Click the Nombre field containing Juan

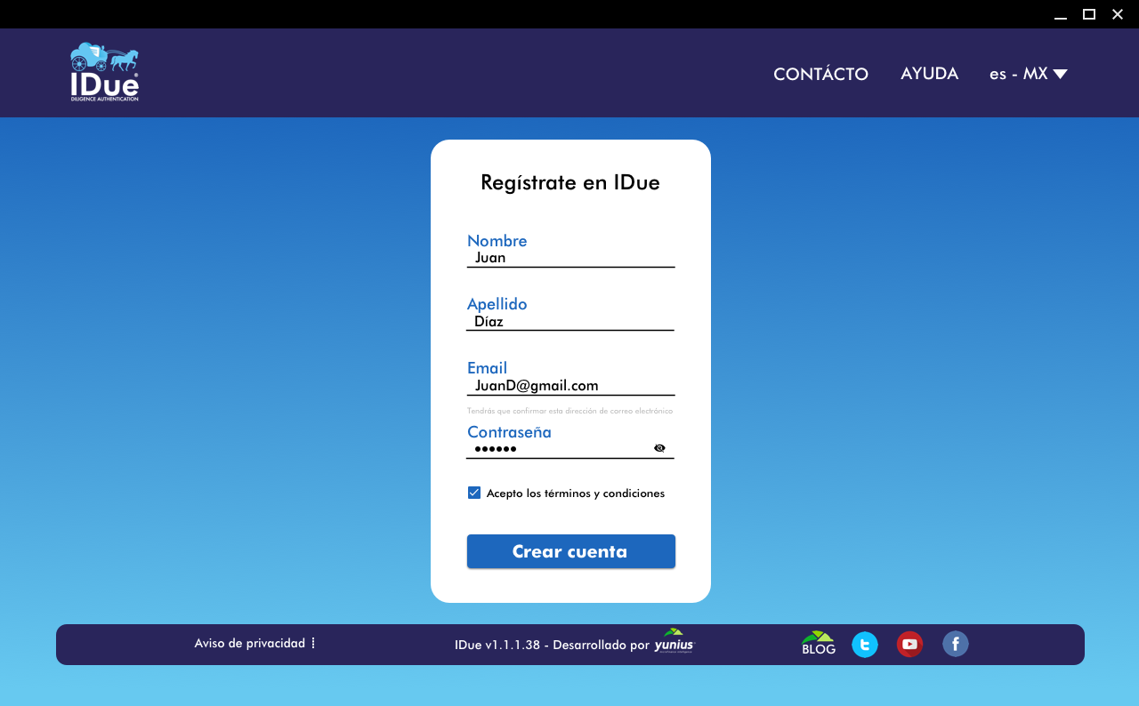coord(569,258)
